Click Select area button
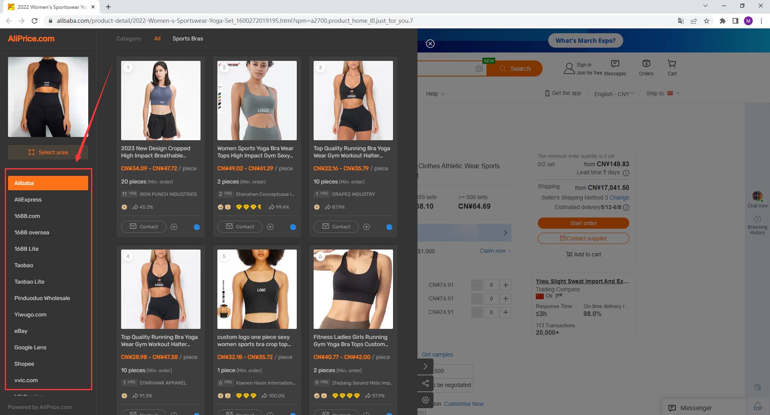 pyautogui.click(x=48, y=152)
